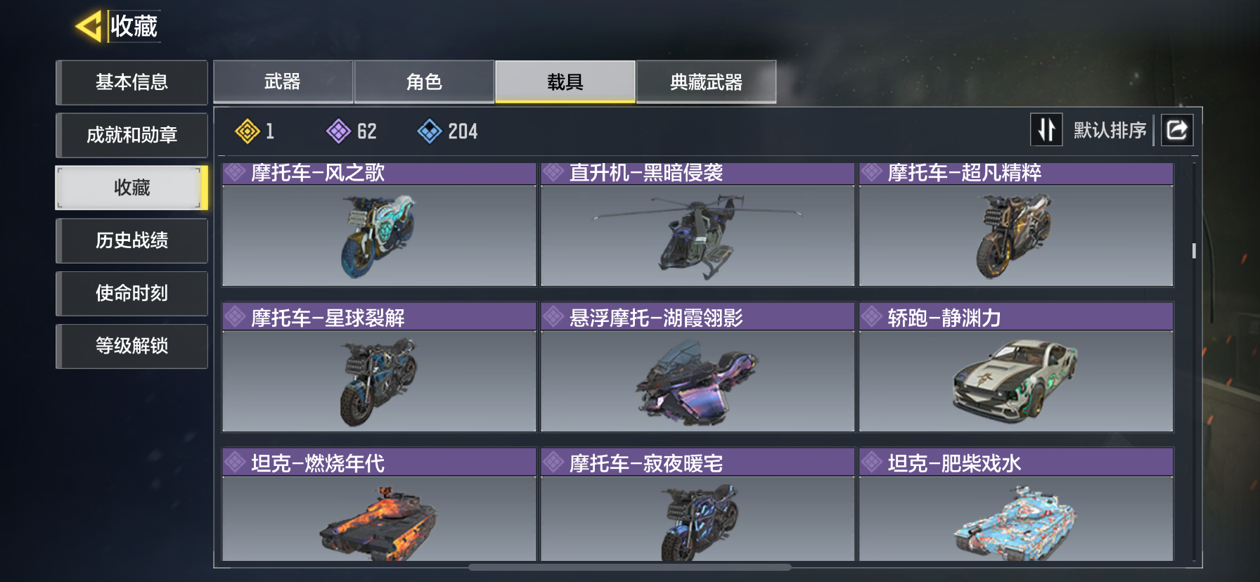Open 成就和勋章 in the sidebar
Image resolution: width=1260 pixels, height=582 pixels.
click(x=131, y=135)
